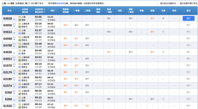Click the ID card icon beside G360
Image resolution: width=198 pixels, height=109 pixels.
(x=14, y=91)
